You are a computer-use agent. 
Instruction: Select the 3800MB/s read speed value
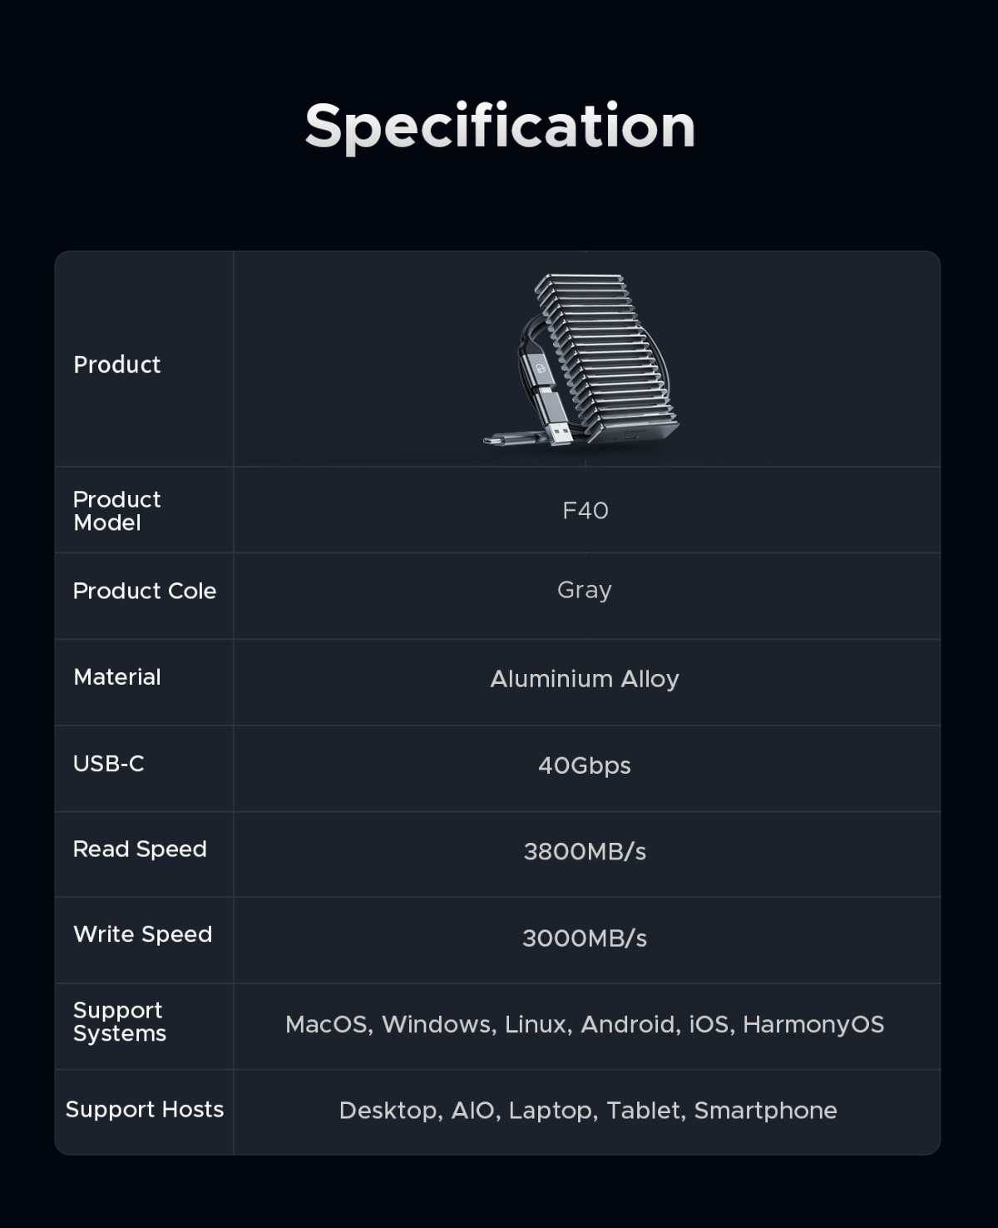[x=585, y=852]
